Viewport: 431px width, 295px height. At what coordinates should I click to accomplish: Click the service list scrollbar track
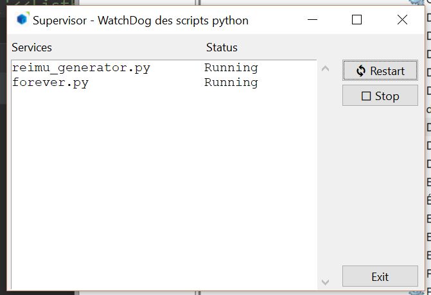[325, 173]
